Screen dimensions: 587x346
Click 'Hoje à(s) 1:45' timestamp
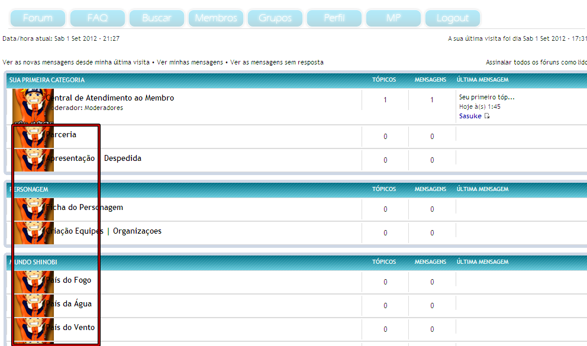coord(479,106)
